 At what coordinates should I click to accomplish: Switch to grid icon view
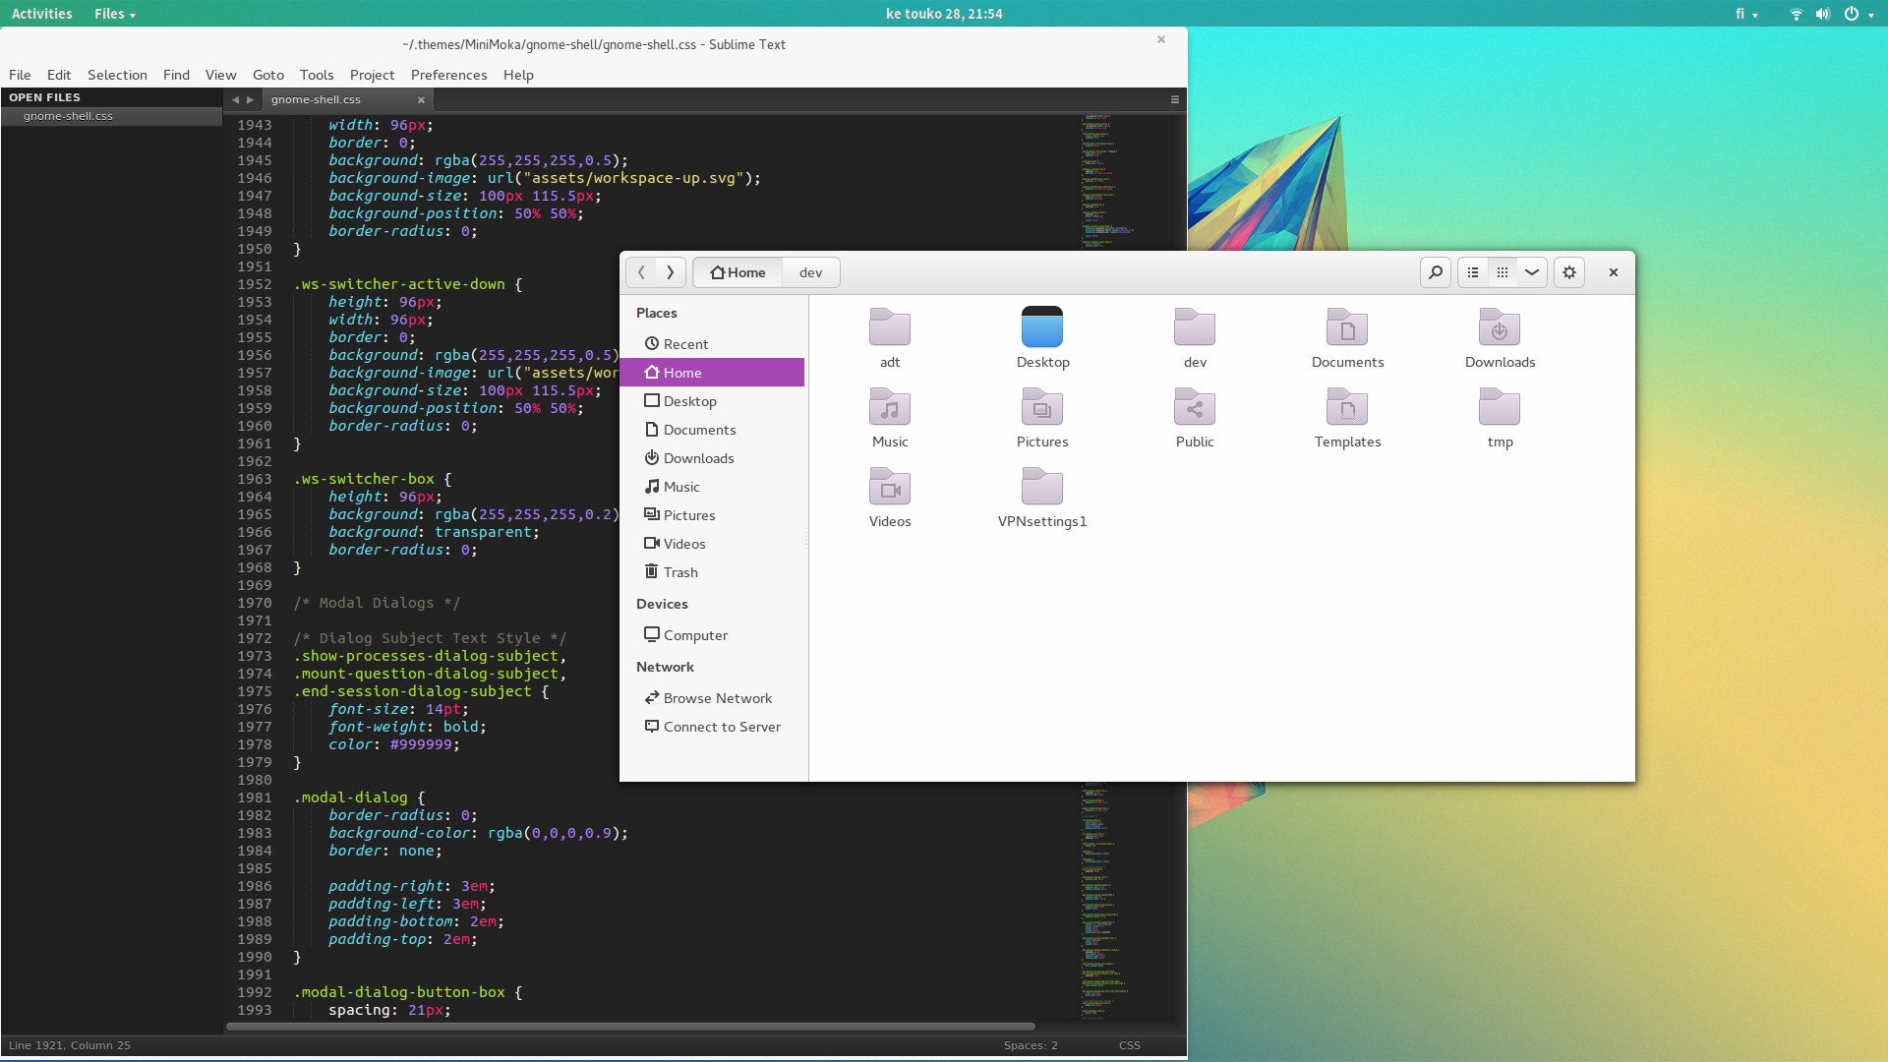click(x=1503, y=272)
